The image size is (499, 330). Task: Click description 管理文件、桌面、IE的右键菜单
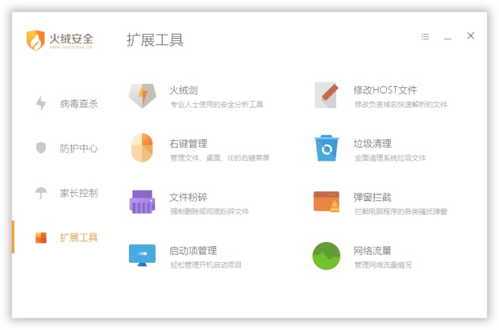click(220, 158)
